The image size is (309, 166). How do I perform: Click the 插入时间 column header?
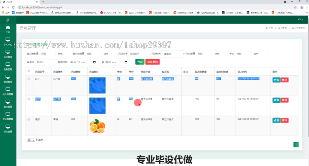242,72
